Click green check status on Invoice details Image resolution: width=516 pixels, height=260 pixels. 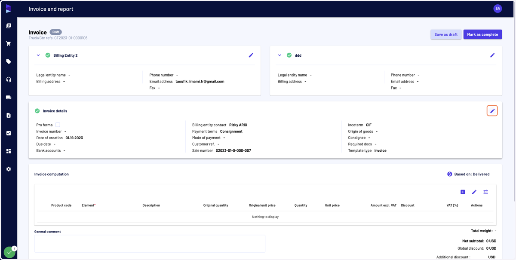pos(37,111)
